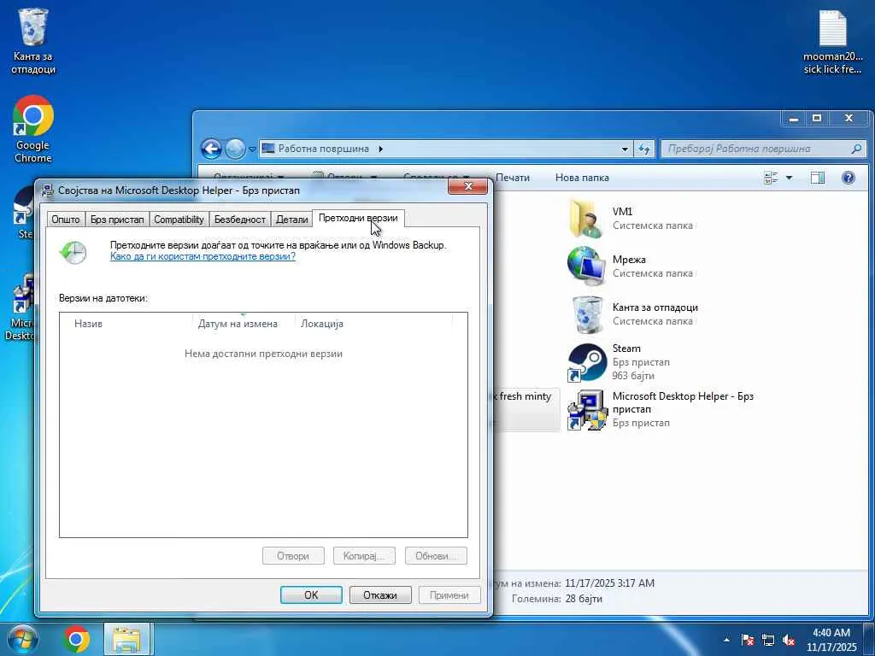Click the Копирај... button
Viewport: 875px width, 656px height.
[364, 555]
